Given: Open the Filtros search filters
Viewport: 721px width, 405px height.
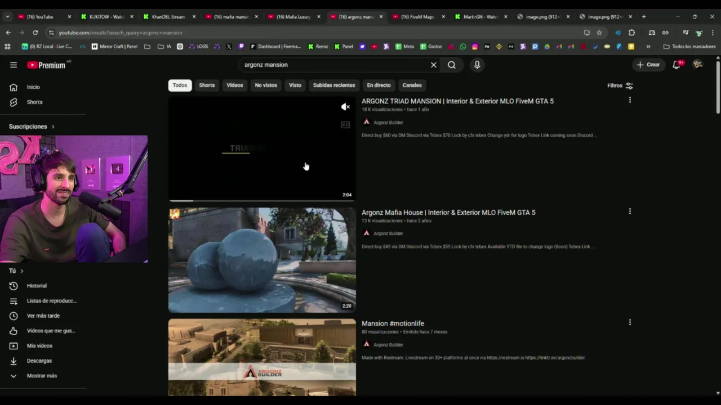Looking at the screenshot, I should click(x=620, y=85).
